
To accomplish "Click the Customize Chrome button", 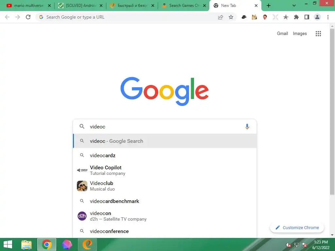I will [x=297, y=227].
